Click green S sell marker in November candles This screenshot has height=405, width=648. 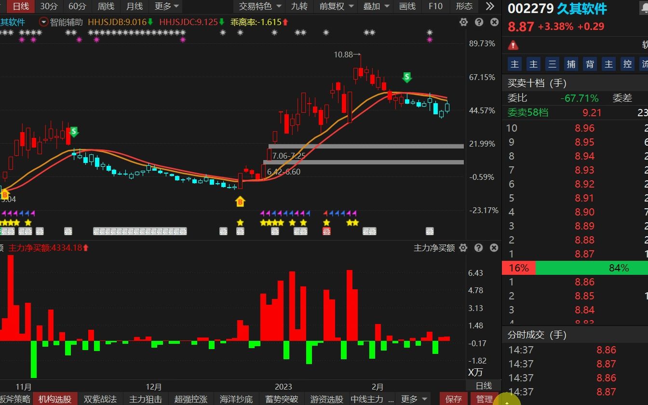[74, 132]
